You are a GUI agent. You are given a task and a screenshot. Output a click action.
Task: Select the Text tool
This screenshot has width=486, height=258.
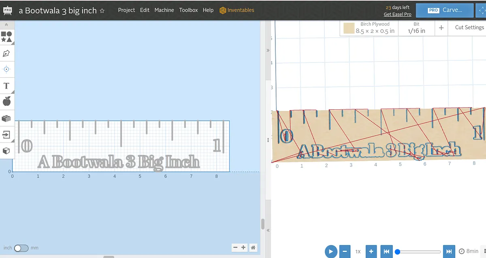click(6, 86)
